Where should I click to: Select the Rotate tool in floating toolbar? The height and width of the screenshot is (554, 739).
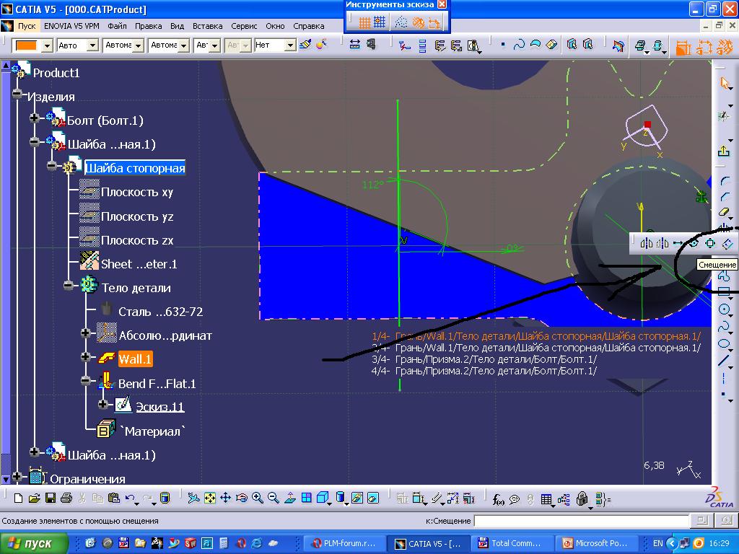pyautogui.click(x=694, y=243)
